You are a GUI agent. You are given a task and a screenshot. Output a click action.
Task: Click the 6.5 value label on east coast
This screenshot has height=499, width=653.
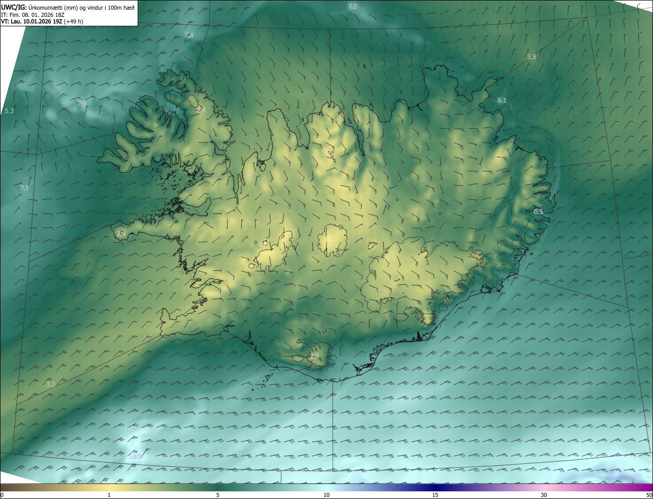(538, 211)
